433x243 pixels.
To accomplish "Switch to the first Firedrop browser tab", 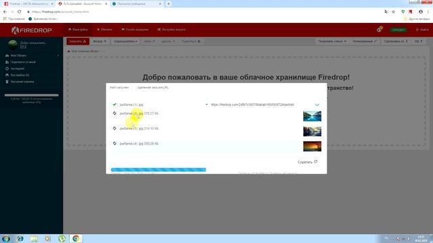I will 28,4.
